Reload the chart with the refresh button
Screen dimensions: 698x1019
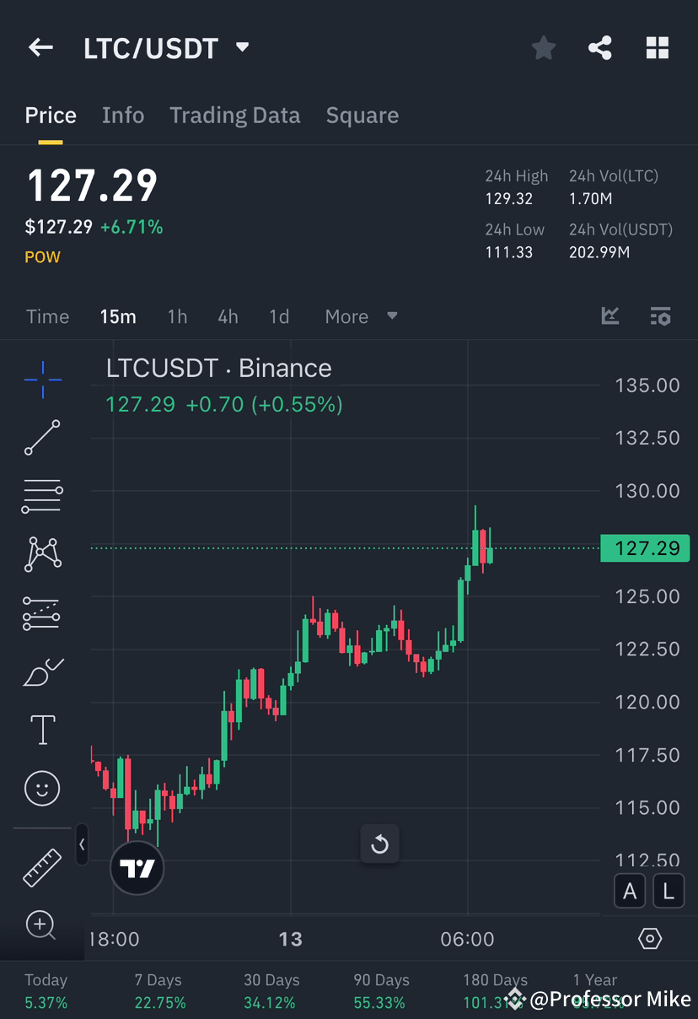coord(379,844)
